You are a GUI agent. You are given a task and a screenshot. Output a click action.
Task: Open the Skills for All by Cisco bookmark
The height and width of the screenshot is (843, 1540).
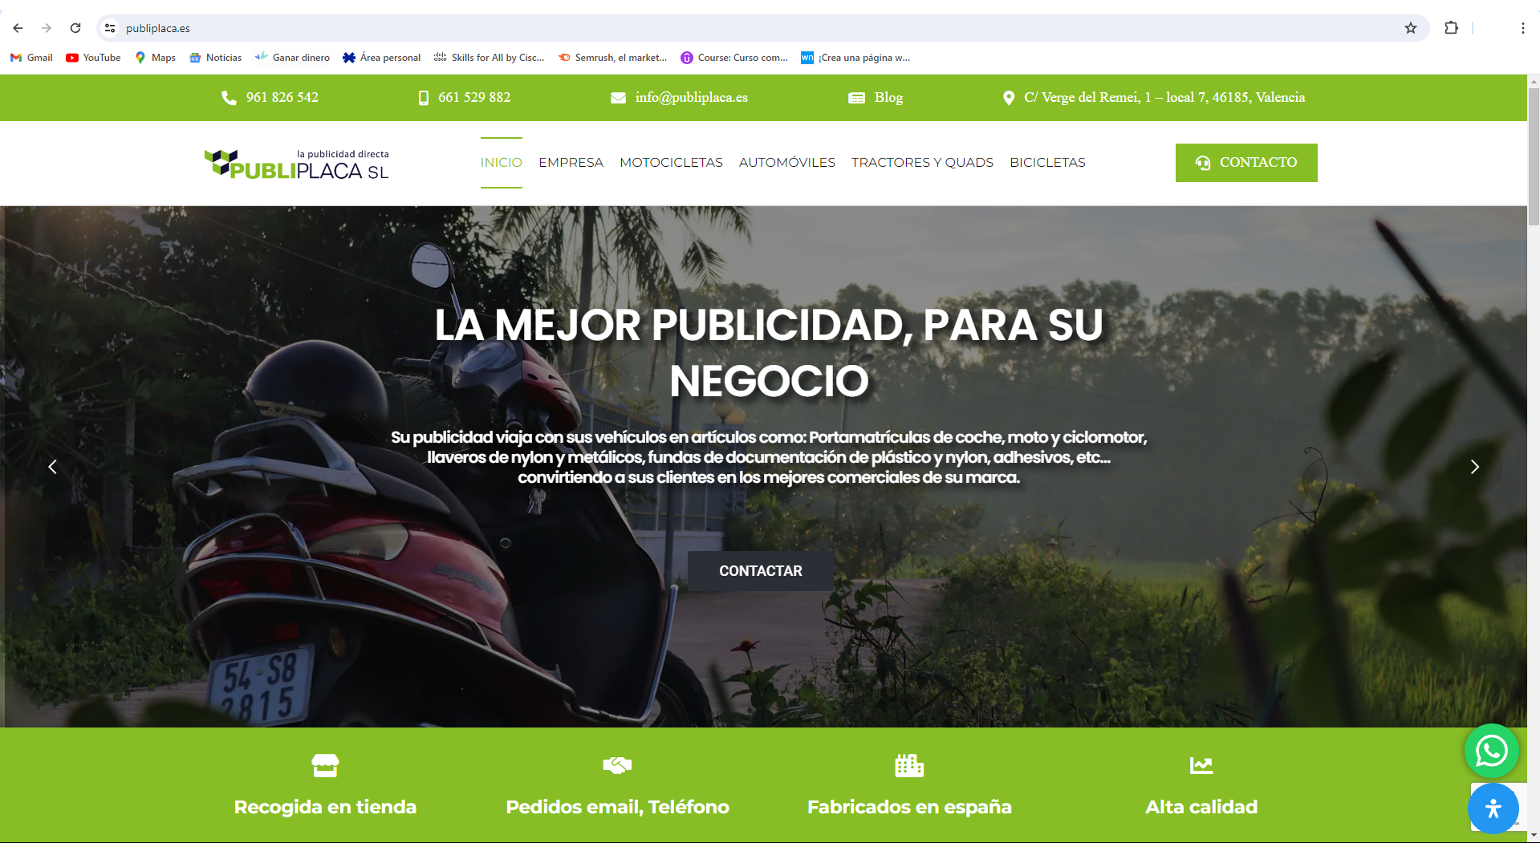click(x=489, y=58)
